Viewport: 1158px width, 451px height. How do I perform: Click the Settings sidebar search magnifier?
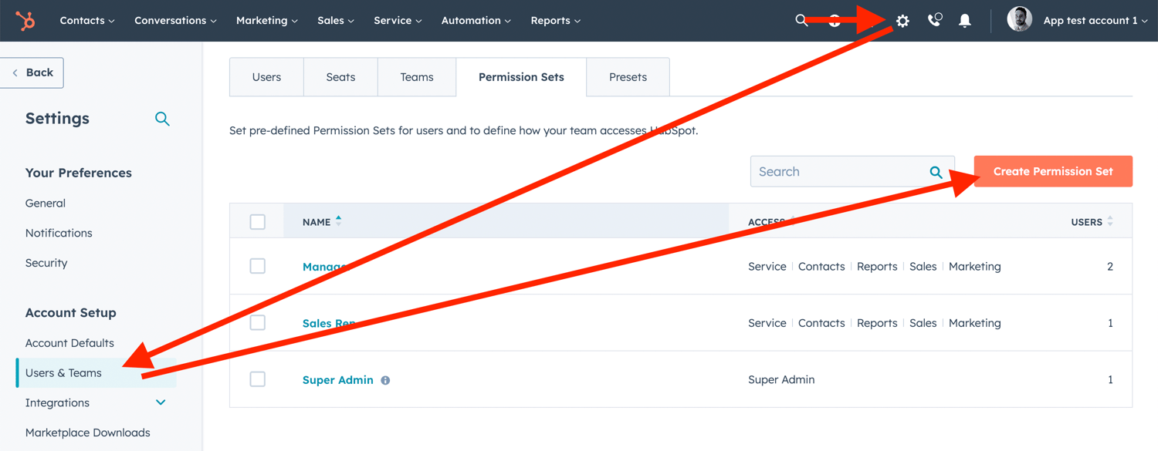pos(162,119)
